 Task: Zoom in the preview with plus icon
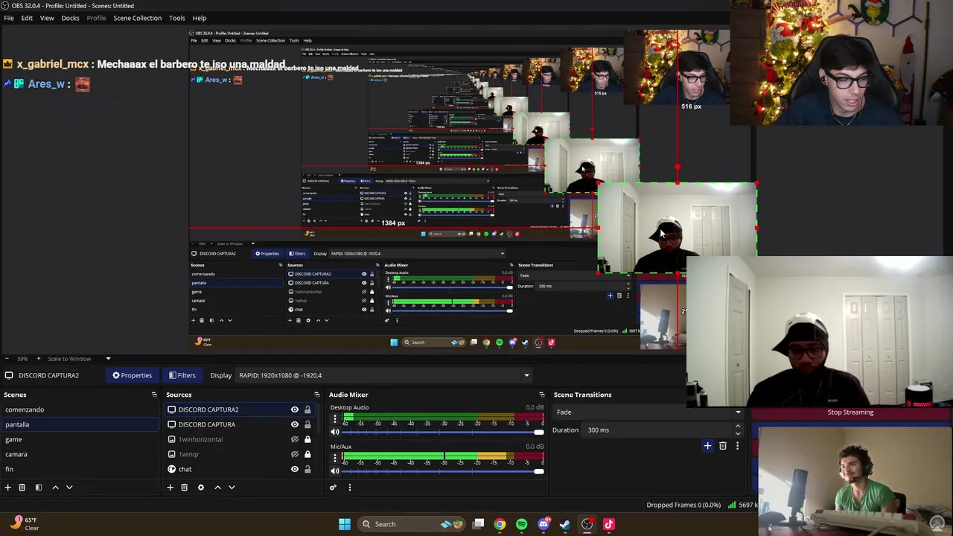[40, 359]
